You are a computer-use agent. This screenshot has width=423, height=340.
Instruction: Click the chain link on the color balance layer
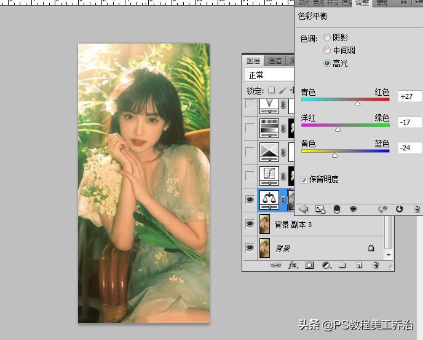tap(283, 200)
